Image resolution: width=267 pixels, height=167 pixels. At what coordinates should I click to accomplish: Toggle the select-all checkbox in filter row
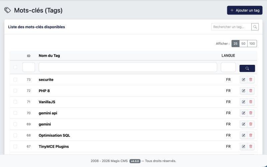pos(15,67)
